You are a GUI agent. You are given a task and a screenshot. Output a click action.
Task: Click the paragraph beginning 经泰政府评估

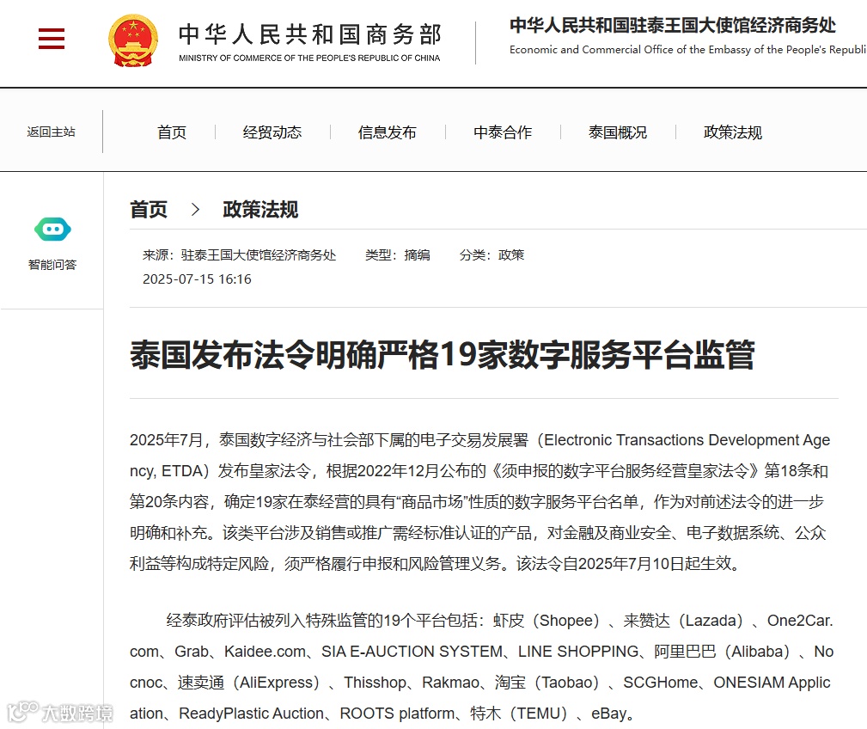(481, 667)
